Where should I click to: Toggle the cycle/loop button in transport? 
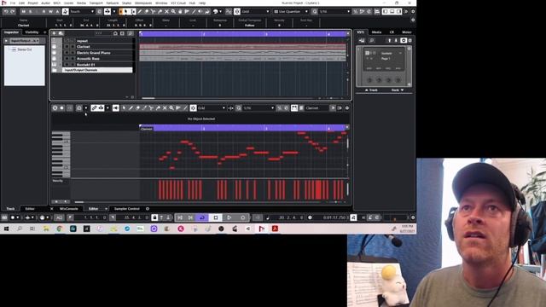(202, 217)
